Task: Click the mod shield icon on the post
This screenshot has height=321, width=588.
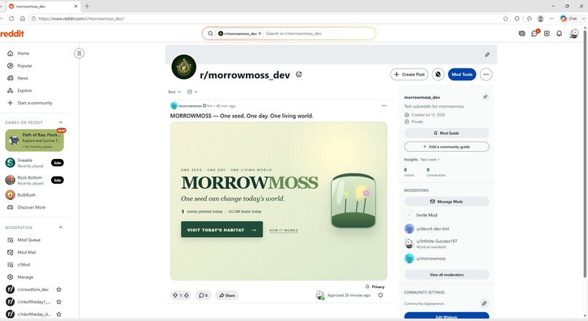Action: pos(381,295)
